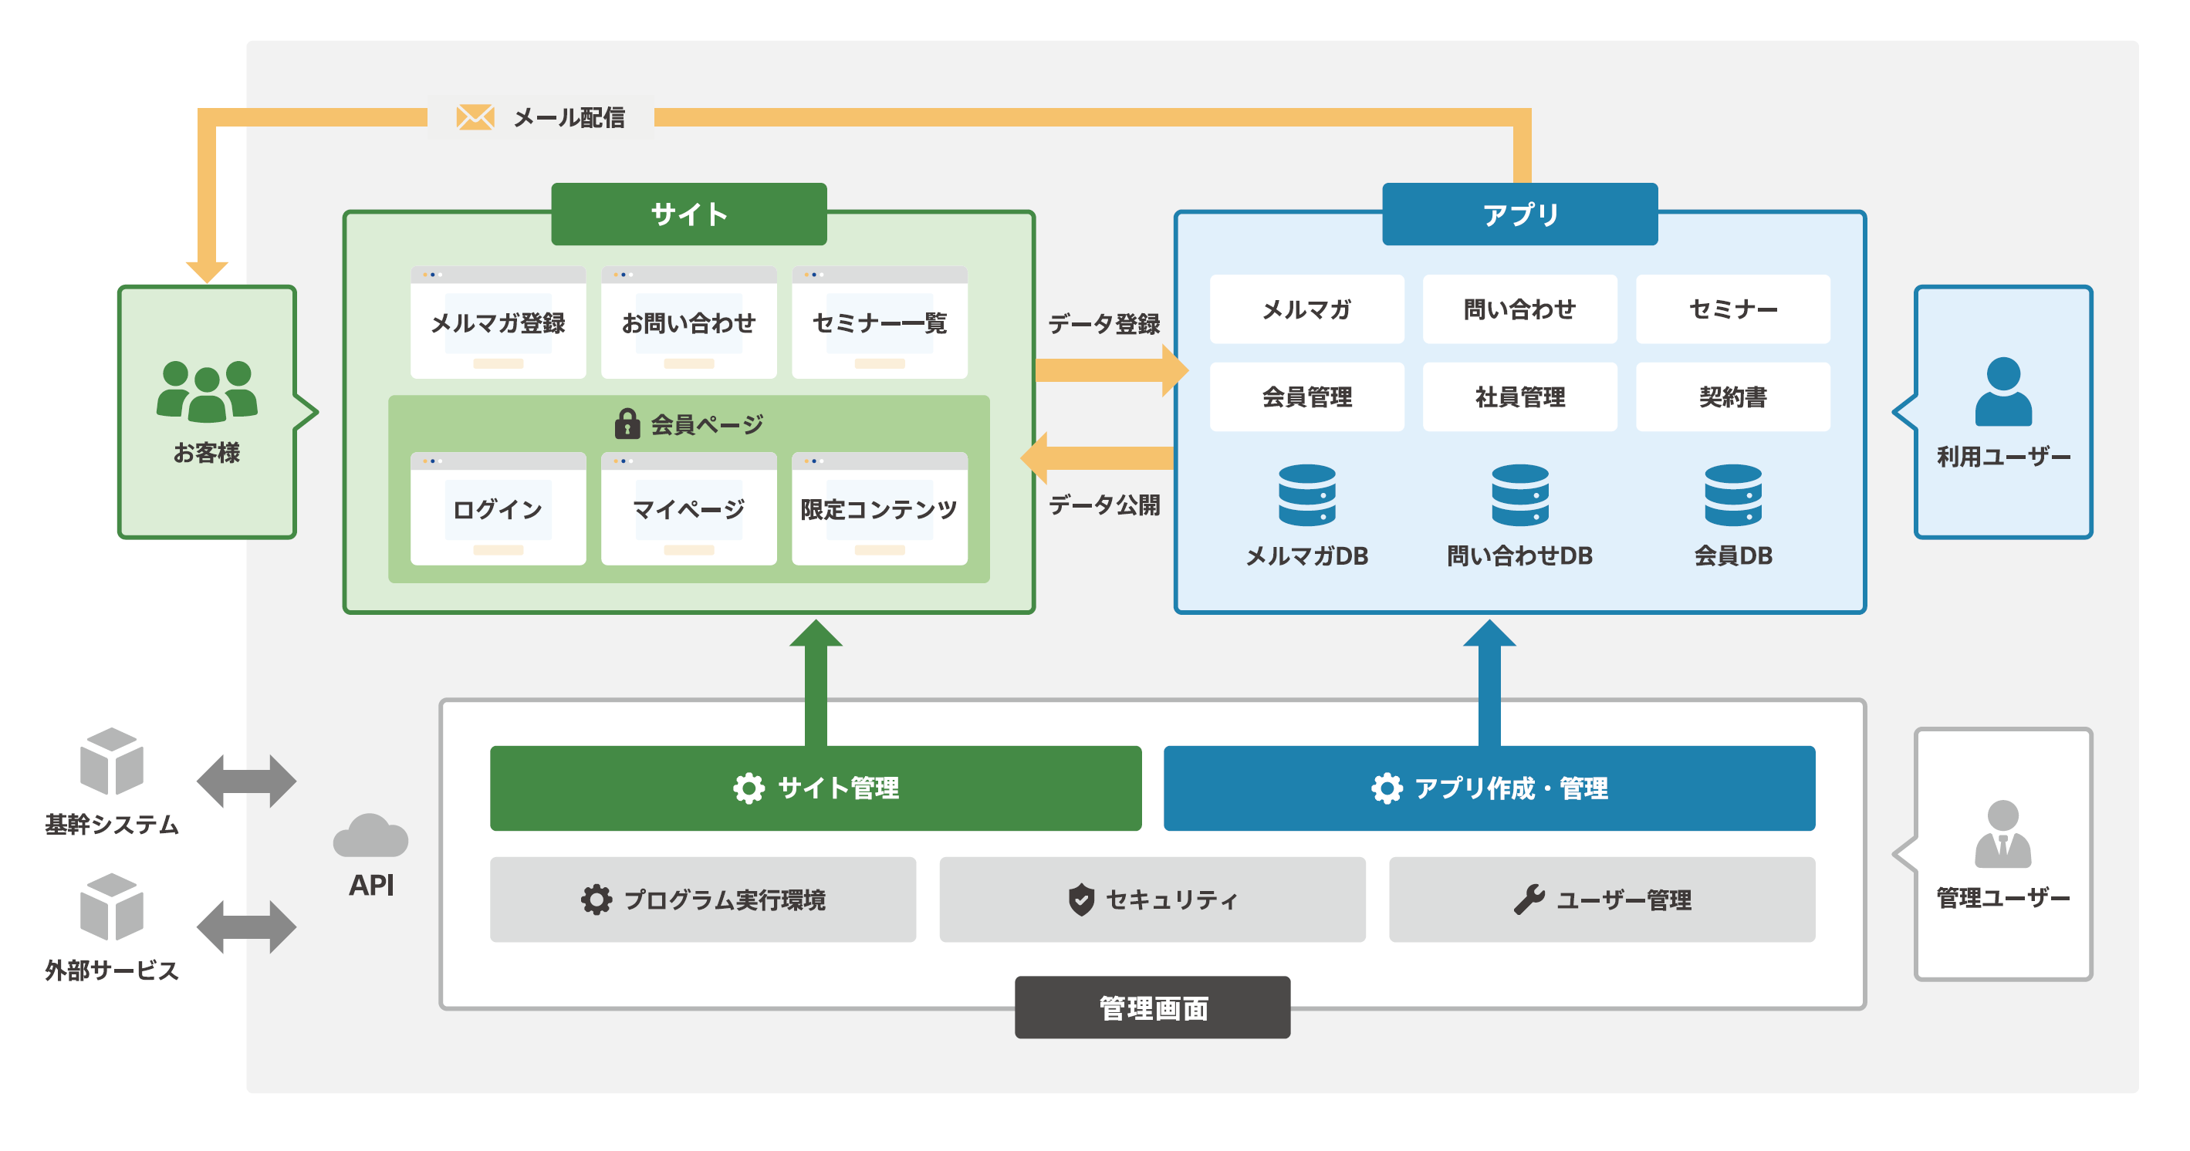
Task: Click the green customers group icon
Action: tap(207, 391)
